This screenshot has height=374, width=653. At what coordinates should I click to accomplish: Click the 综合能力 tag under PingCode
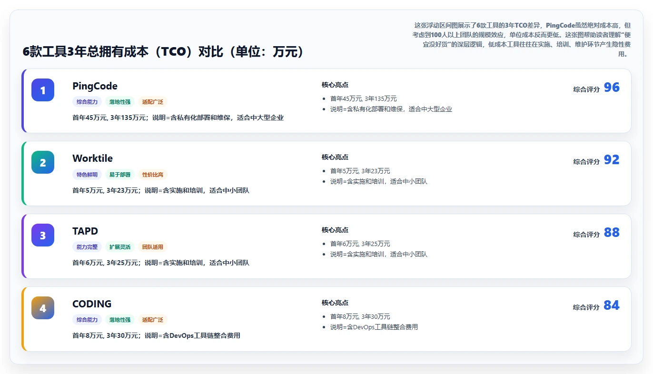tap(87, 102)
